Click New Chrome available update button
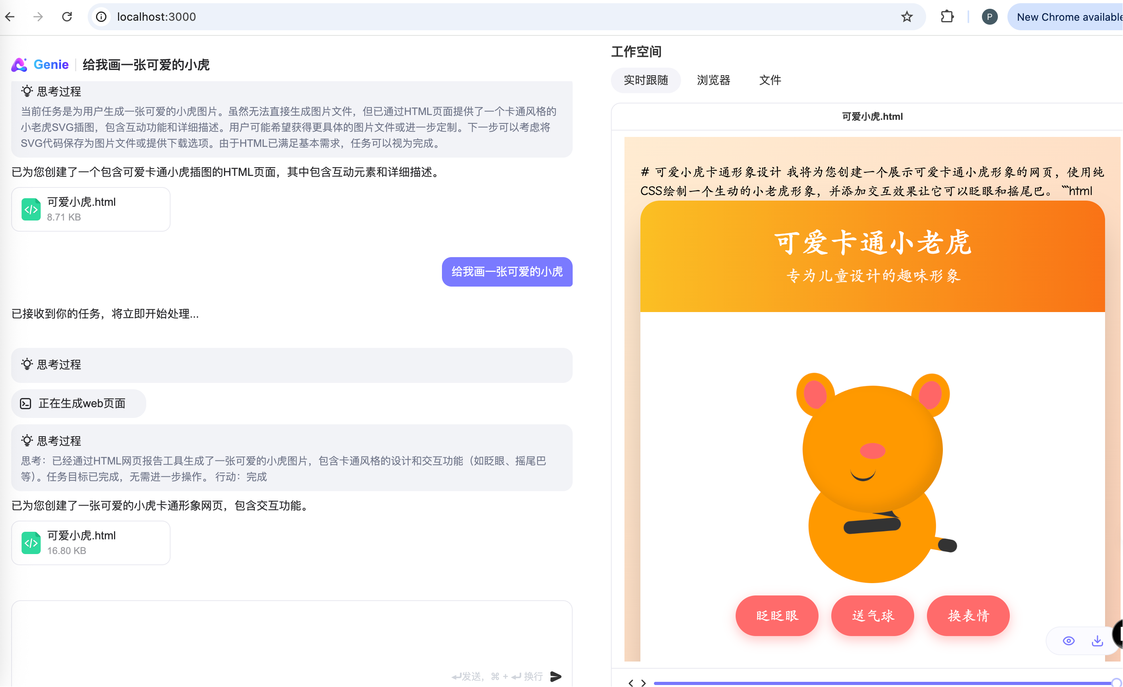This screenshot has width=1123, height=687. [x=1066, y=17]
